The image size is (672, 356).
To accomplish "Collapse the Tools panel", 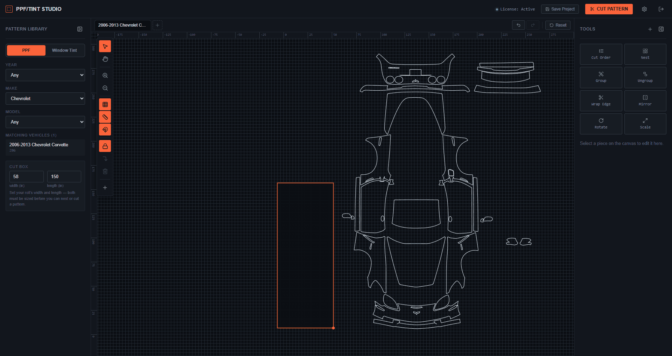I will pyautogui.click(x=661, y=29).
